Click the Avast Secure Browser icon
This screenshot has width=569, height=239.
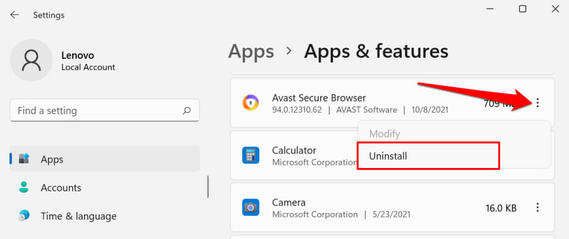click(251, 103)
